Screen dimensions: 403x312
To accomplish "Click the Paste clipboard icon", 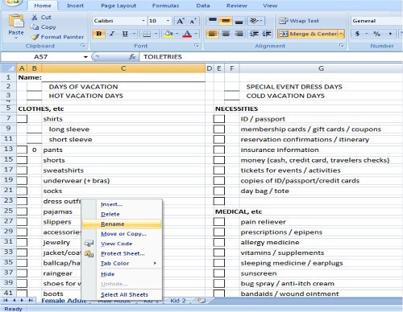I will pos(16,22).
